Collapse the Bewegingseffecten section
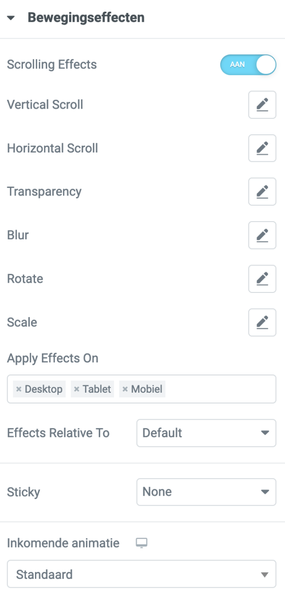This screenshot has width=285, height=597. pyautogui.click(x=11, y=18)
